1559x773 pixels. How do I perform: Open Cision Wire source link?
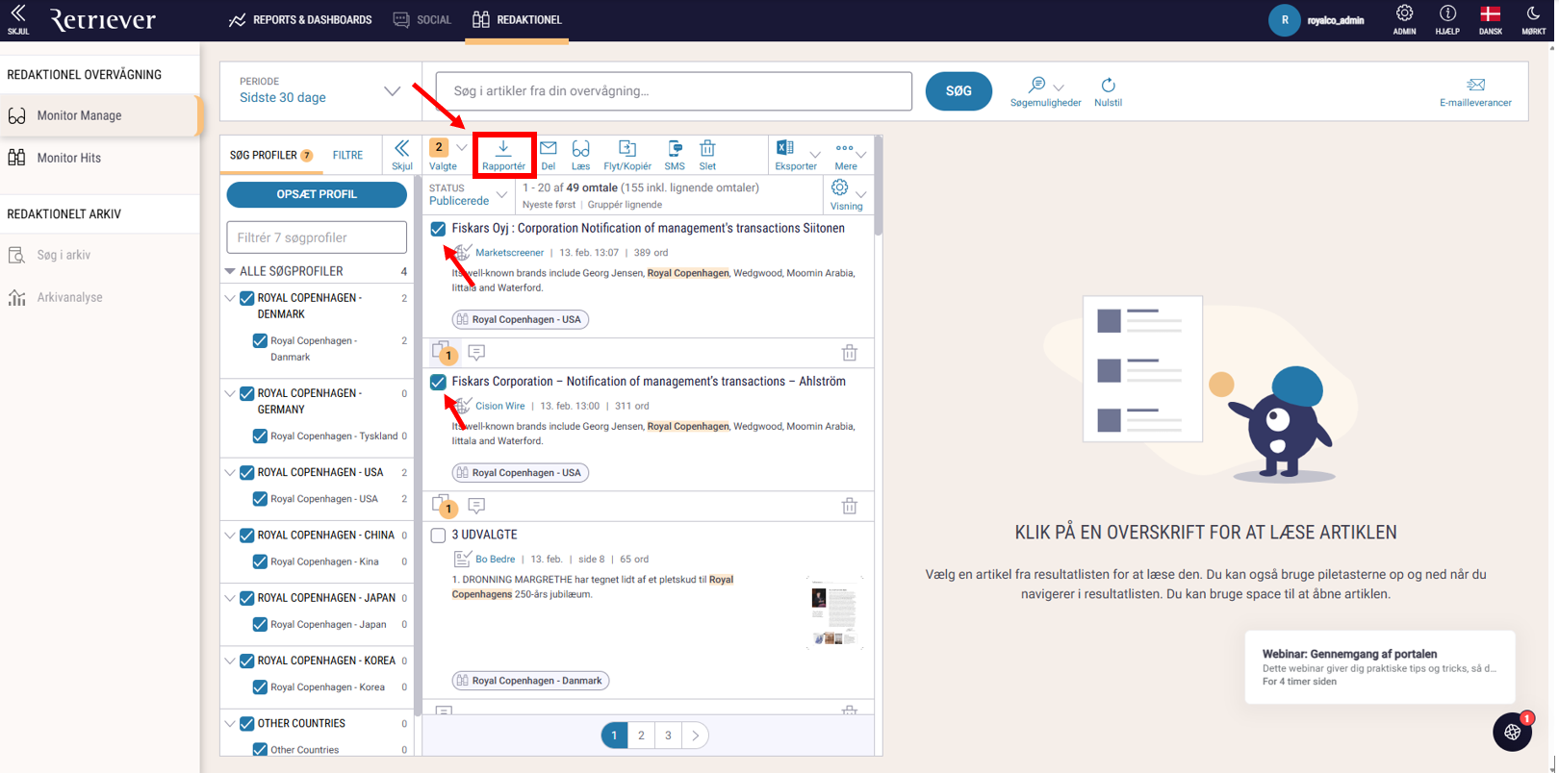tap(500, 406)
